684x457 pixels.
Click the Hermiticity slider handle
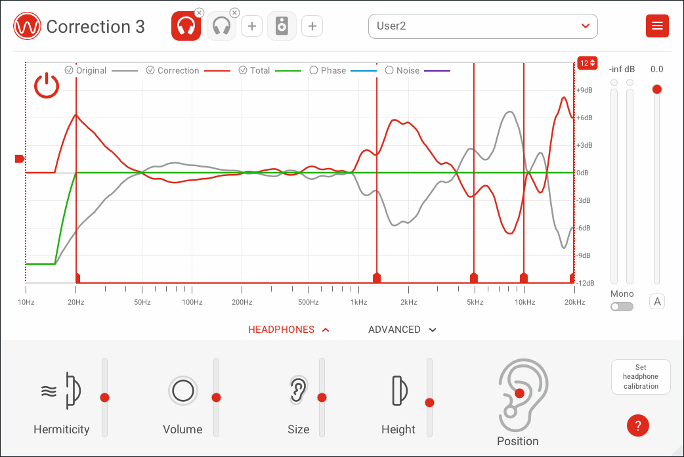point(104,397)
